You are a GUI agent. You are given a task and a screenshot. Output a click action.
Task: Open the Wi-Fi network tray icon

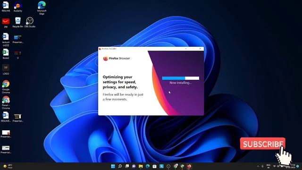(x=274, y=166)
